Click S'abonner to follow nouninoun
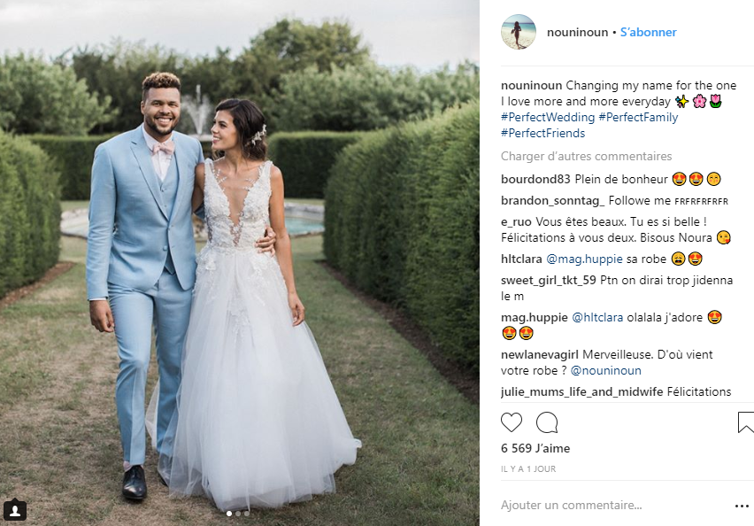The height and width of the screenshot is (526, 754). [648, 32]
